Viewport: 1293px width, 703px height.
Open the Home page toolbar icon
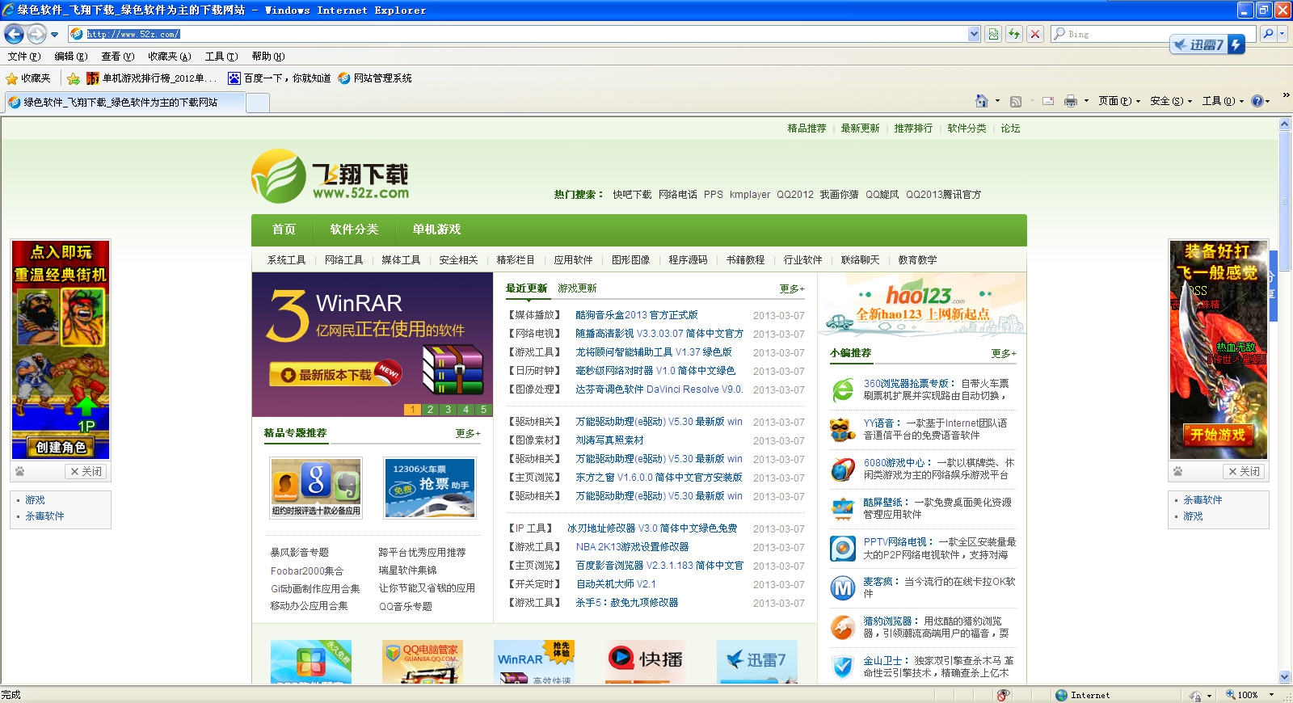pos(981,101)
